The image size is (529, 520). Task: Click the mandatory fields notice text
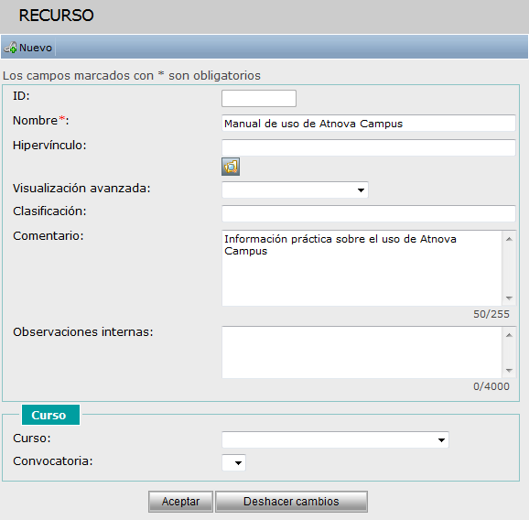click(132, 76)
